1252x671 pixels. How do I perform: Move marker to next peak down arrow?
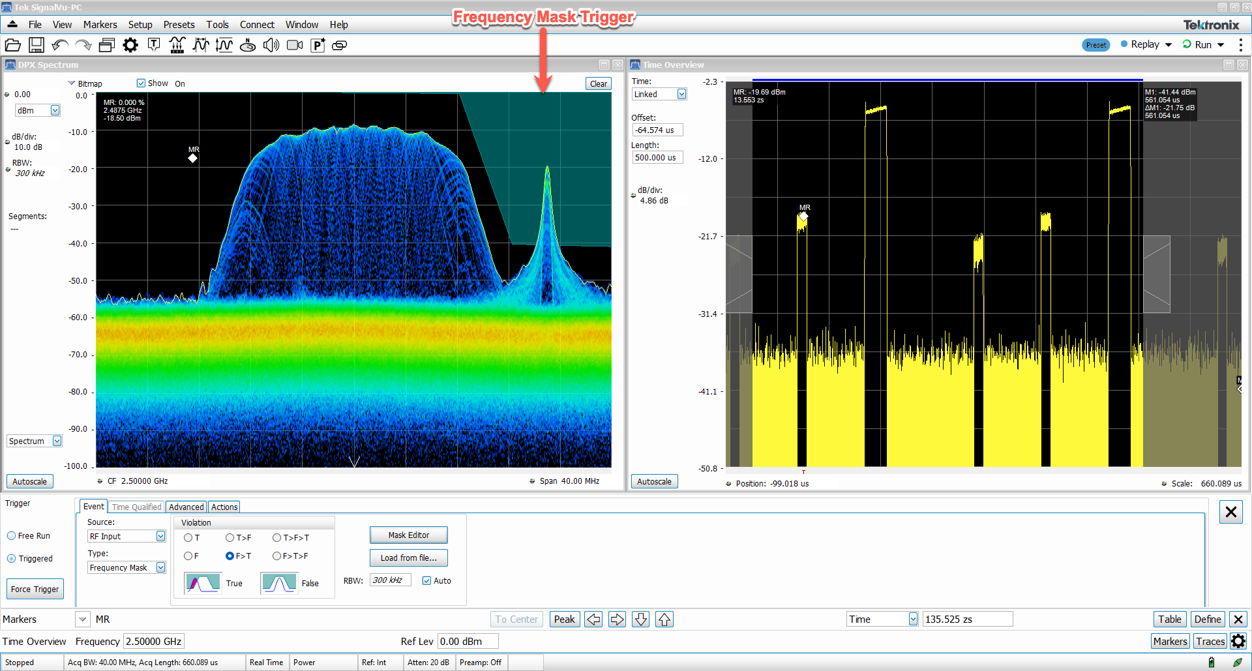pos(640,619)
